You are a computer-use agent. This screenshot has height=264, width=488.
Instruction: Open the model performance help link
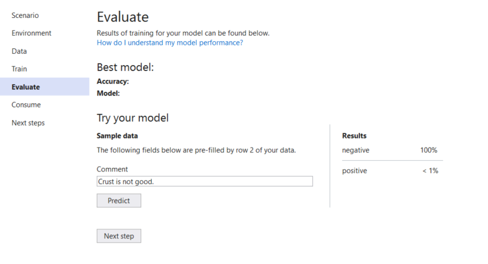pos(170,42)
